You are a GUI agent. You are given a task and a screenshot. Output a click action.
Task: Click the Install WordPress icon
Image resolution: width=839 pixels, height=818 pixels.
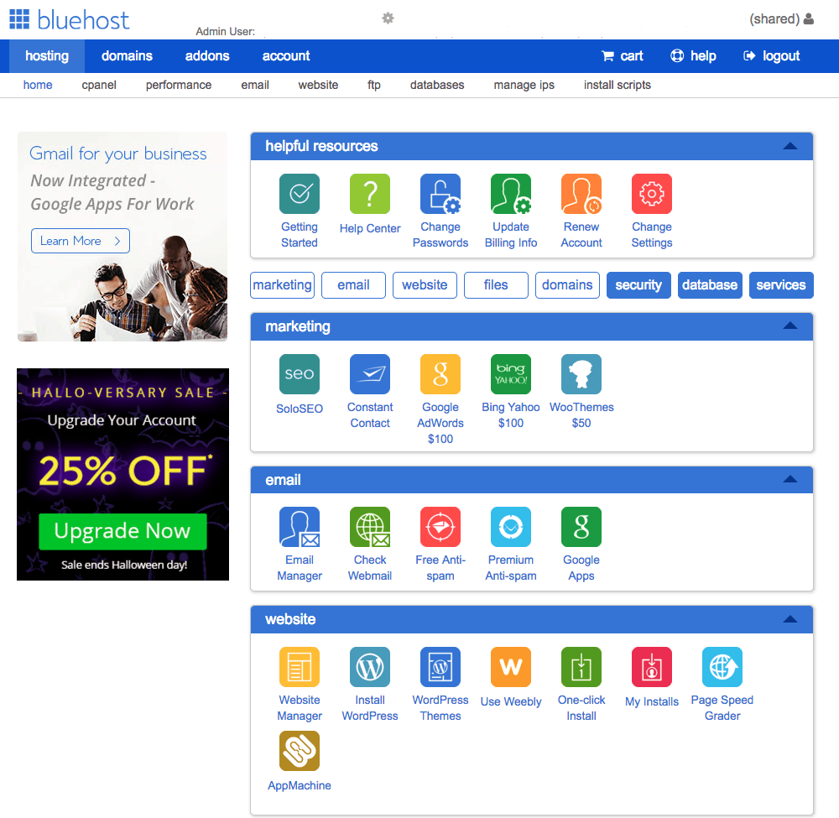coord(370,667)
